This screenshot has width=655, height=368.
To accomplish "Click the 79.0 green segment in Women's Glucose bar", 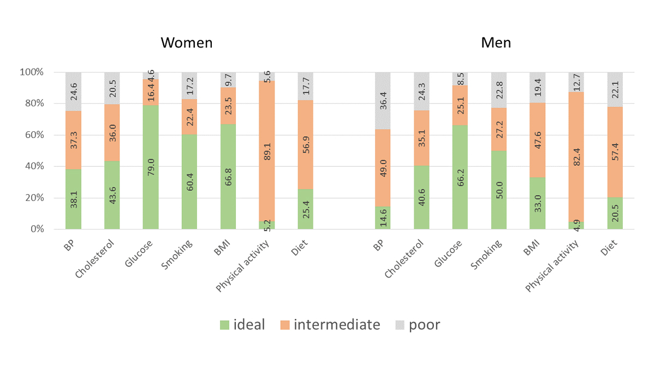I will coord(151,167).
